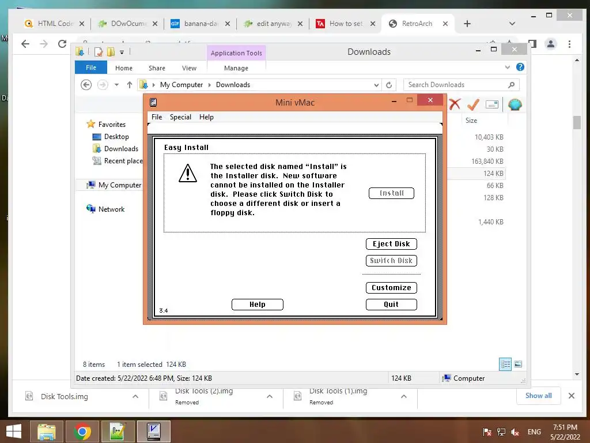Quit the Easy Install installer
This screenshot has width=590, height=443.
pyautogui.click(x=391, y=305)
